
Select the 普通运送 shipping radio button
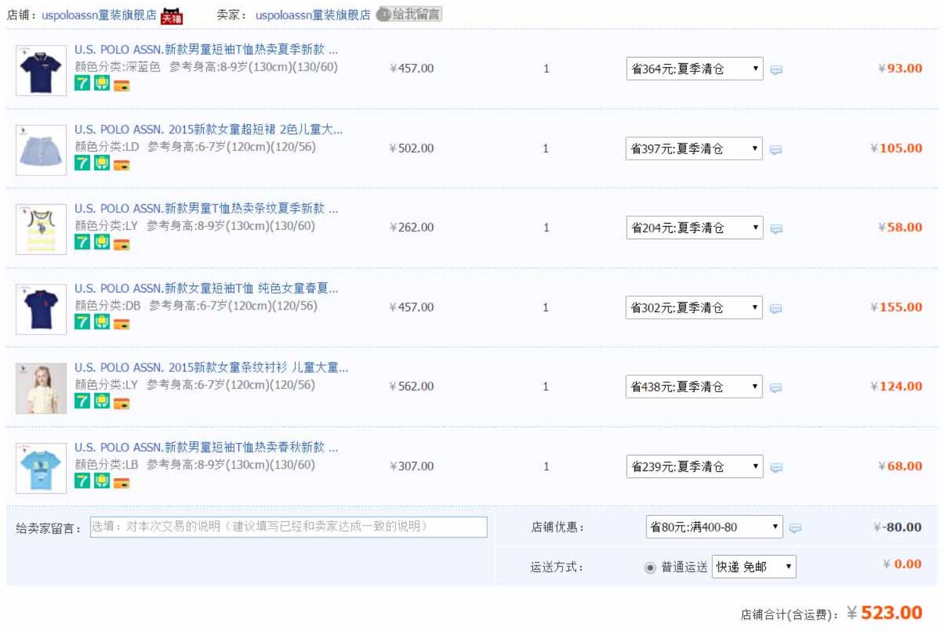pos(650,568)
